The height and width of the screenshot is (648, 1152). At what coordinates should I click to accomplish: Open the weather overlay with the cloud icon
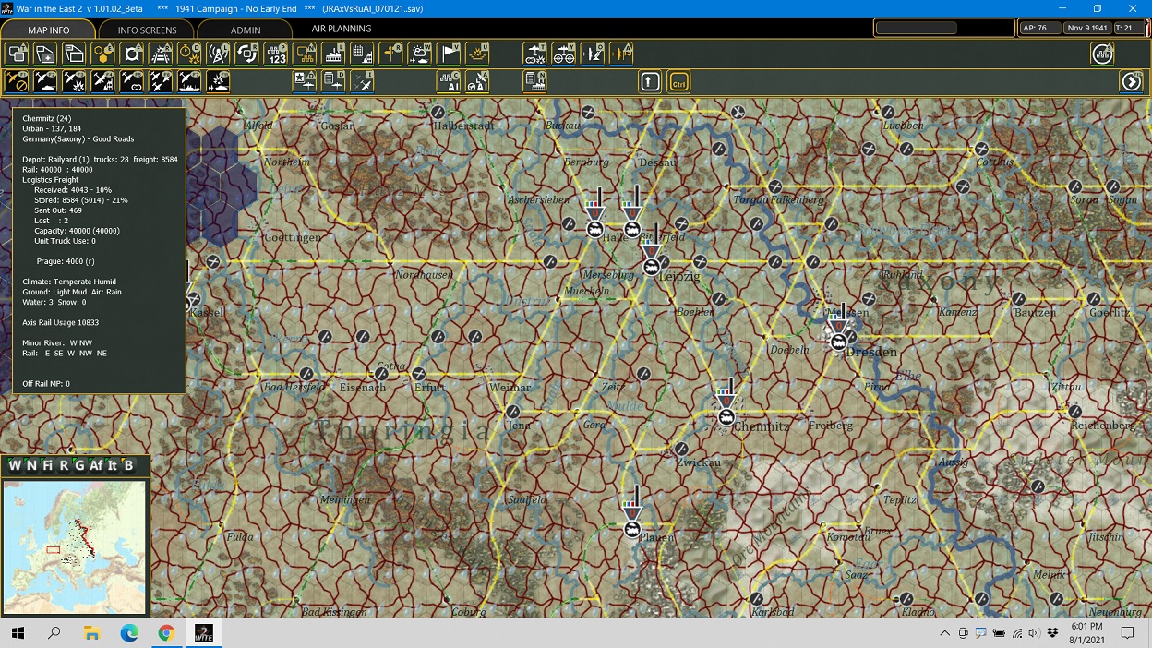419,53
